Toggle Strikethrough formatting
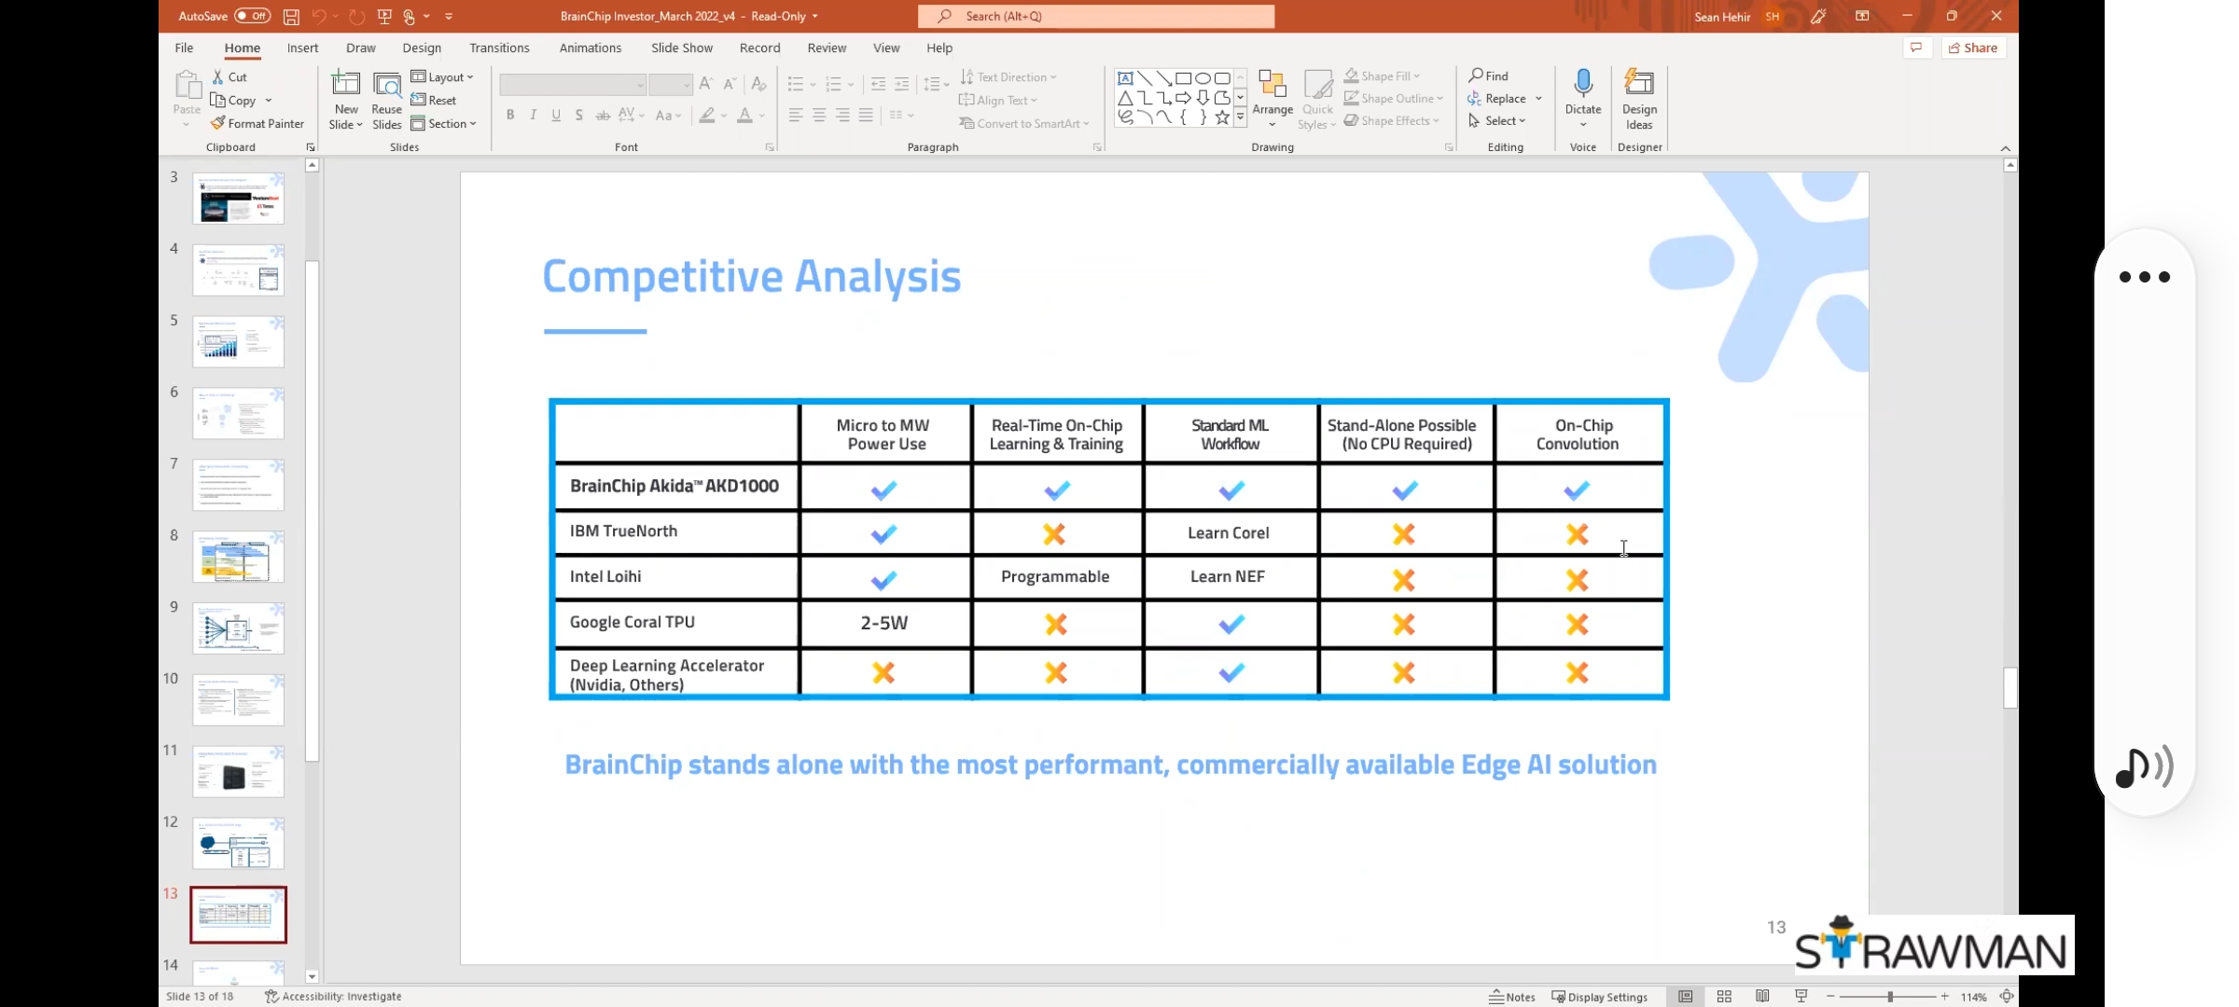The width and height of the screenshot is (2239, 1007). pos(603,115)
